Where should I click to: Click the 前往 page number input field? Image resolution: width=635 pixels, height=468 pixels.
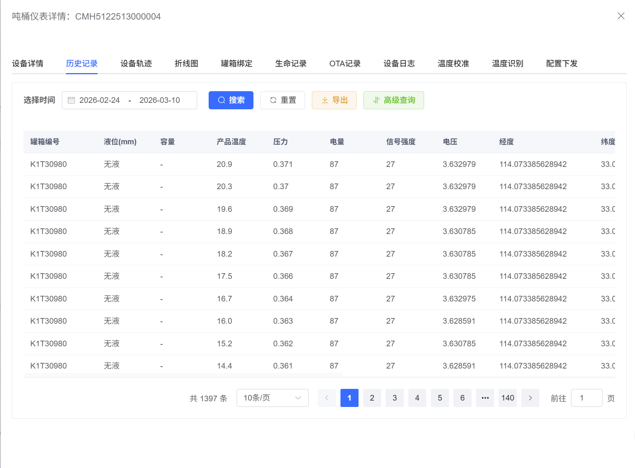click(x=586, y=398)
